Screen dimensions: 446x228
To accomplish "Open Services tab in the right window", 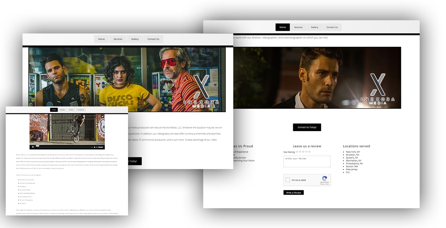I will [298, 27].
